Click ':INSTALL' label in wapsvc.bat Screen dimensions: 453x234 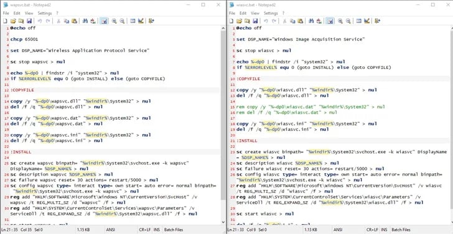point(21,152)
